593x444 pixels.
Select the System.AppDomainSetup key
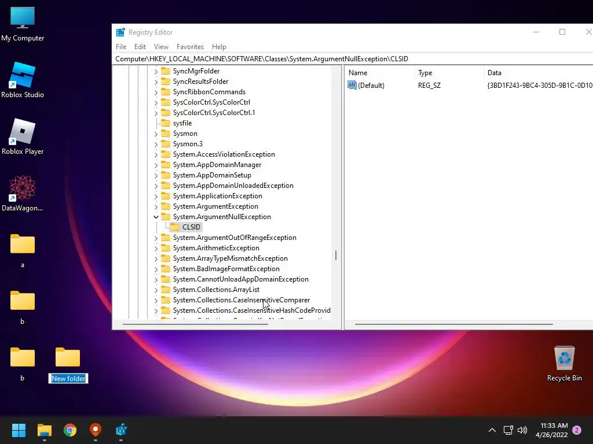pyautogui.click(x=212, y=175)
